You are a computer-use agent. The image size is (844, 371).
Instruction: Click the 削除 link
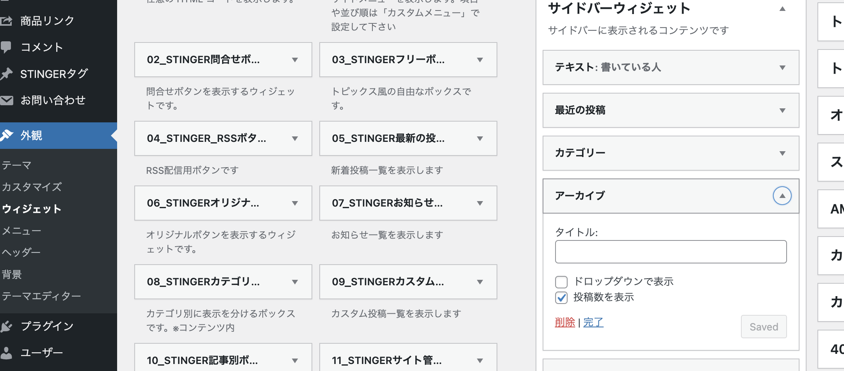click(565, 322)
